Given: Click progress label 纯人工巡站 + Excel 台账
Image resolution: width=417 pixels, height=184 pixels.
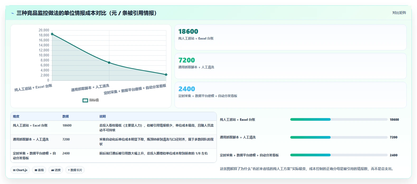Looking at the screenshot, I should pos(237,120).
